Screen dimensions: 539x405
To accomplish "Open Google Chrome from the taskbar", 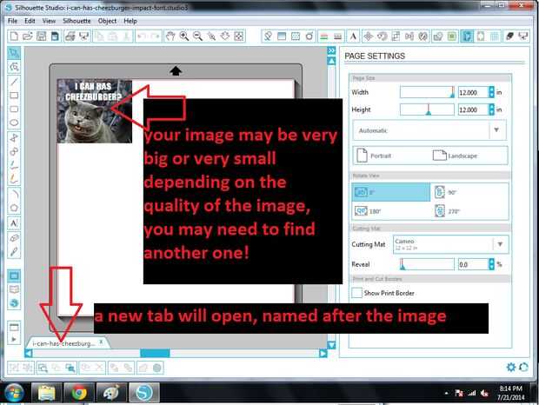I will (x=79, y=393).
